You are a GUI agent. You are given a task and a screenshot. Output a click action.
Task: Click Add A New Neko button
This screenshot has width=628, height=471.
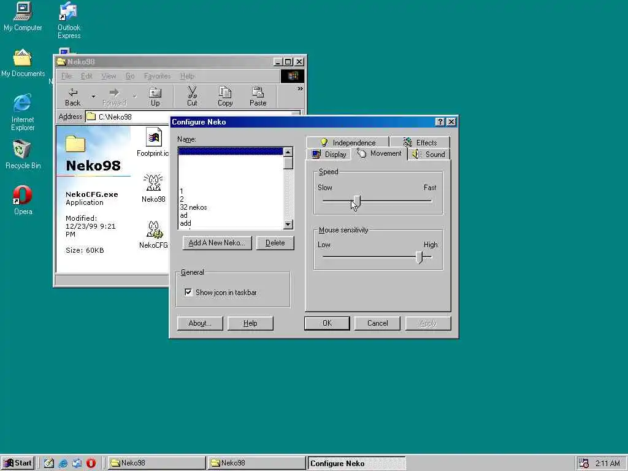point(217,243)
